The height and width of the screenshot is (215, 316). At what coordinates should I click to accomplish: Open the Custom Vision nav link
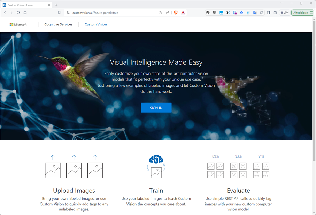[x=96, y=24]
